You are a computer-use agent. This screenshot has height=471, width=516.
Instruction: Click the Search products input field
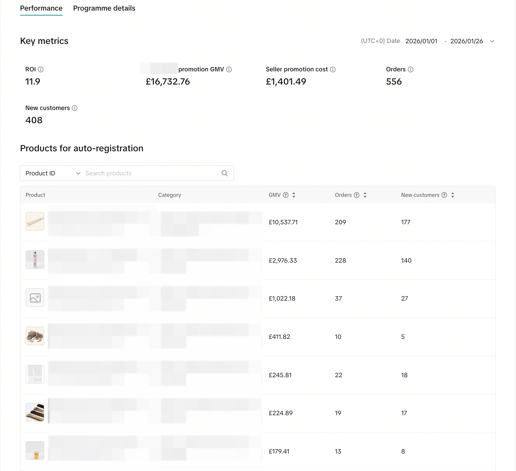pyautogui.click(x=148, y=173)
